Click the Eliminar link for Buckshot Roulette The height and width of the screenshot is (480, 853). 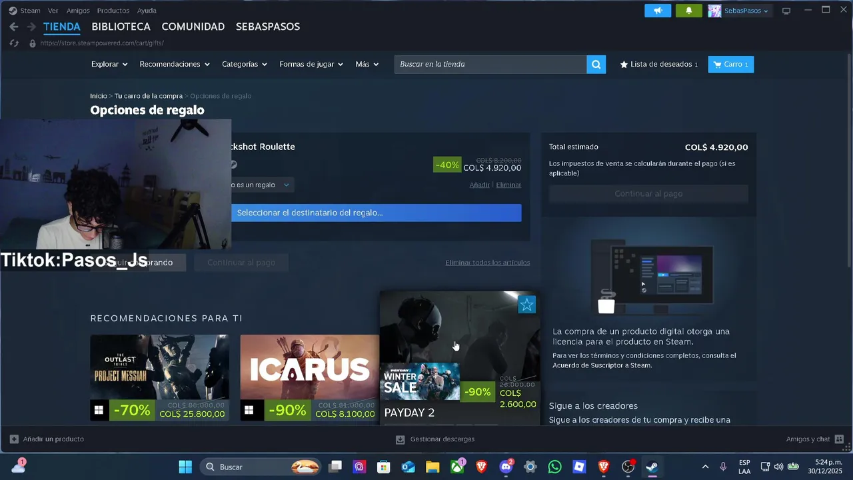click(508, 185)
